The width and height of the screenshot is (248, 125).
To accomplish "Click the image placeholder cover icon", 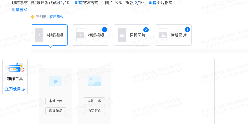I will [95, 82].
